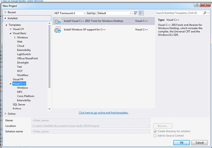Click the Install Visual C++ 2015 Tools icon
Image resolution: width=212 pixels, height=148 pixels.
(x=57, y=21)
